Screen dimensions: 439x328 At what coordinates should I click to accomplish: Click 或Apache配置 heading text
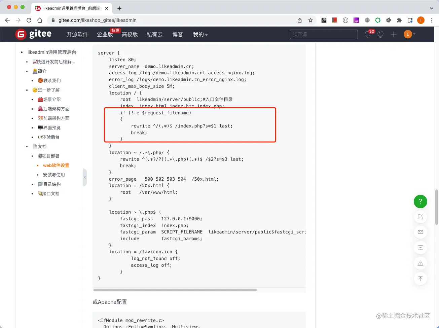coord(110,302)
